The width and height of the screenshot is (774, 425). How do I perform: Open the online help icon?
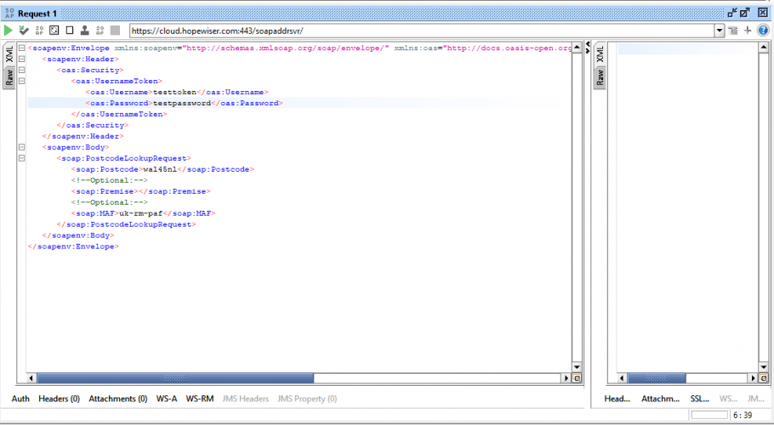pyautogui.click(x=763, y=31)
